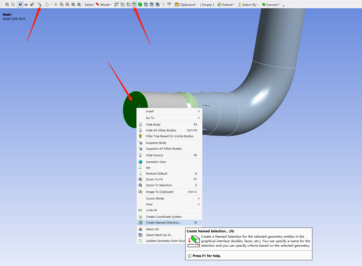This screenshot has width=362, height=266.
Task: Toggle the Face selection filter
Action: coord(134,5)
